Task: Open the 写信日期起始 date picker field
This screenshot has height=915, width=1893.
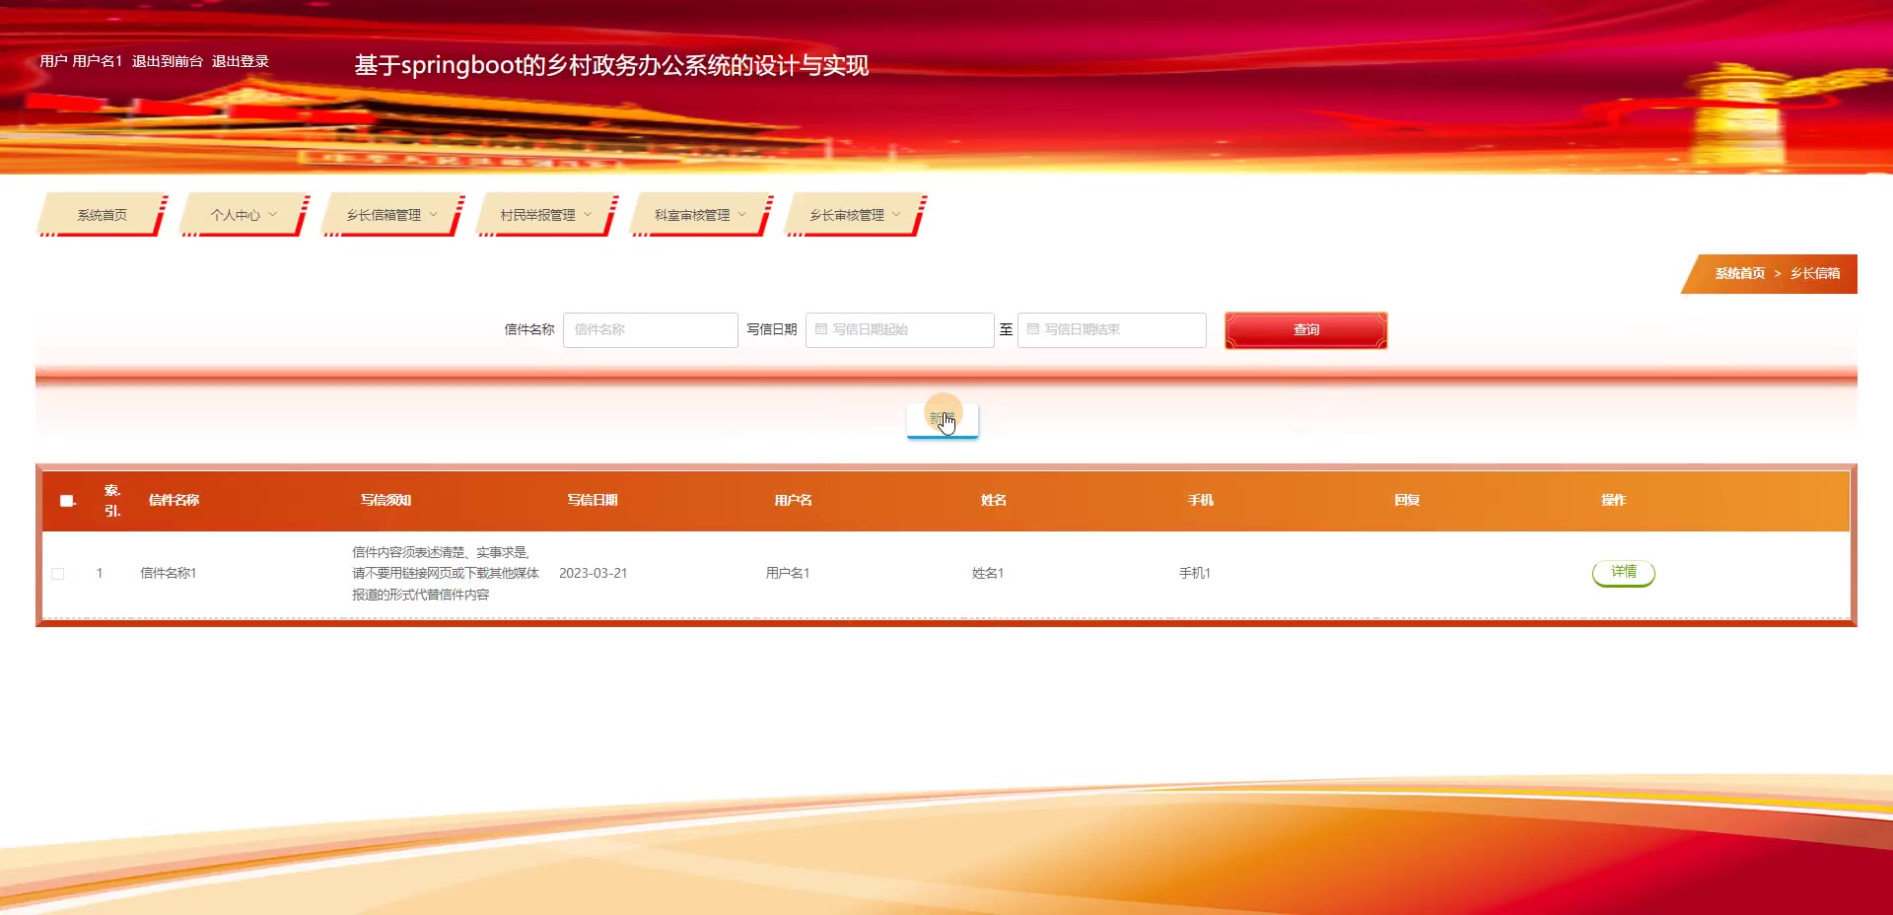Action: point(899,329)
